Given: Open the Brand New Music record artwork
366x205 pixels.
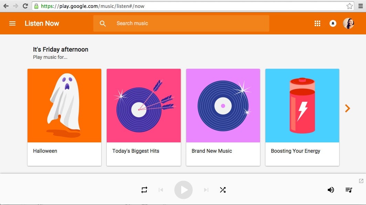Looking at the screenshot, I should 223,105.
